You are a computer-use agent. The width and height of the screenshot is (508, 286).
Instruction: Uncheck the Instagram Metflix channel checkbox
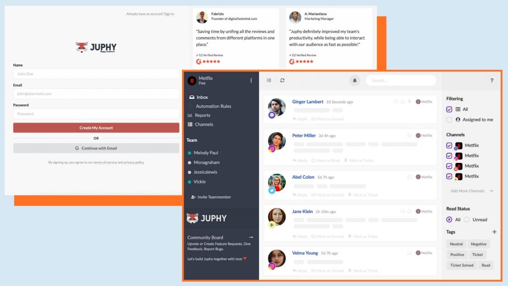point(449,155)
